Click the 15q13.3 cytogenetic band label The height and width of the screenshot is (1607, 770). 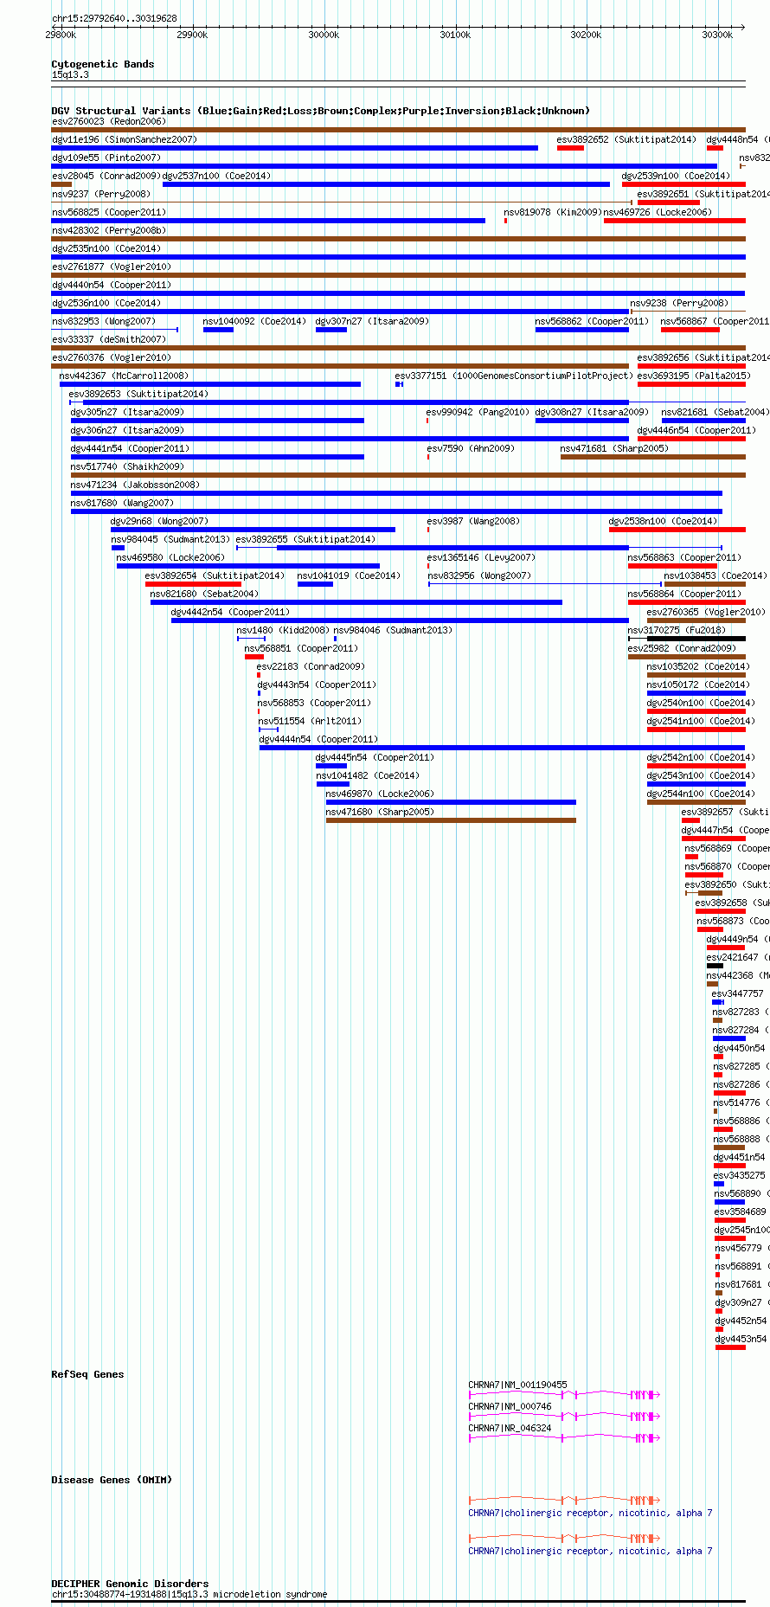[70, 75]
